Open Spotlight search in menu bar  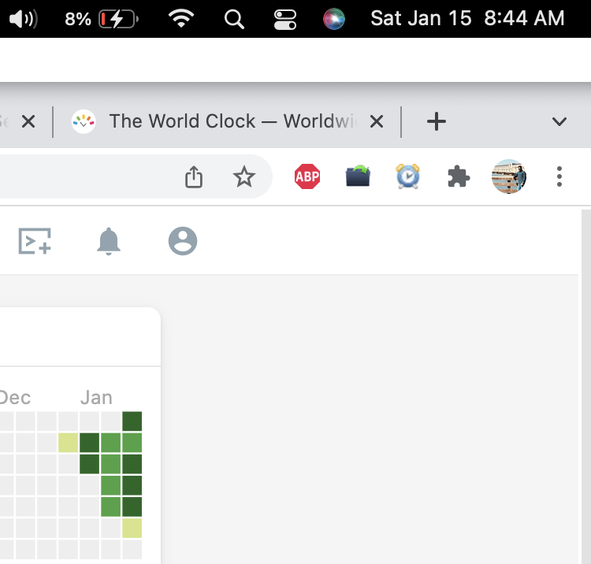click(x=234, y=19)
